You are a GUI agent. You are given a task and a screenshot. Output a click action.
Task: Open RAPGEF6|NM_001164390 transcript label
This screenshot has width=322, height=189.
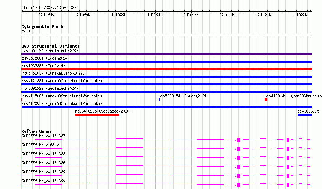(x=43, y=181)
